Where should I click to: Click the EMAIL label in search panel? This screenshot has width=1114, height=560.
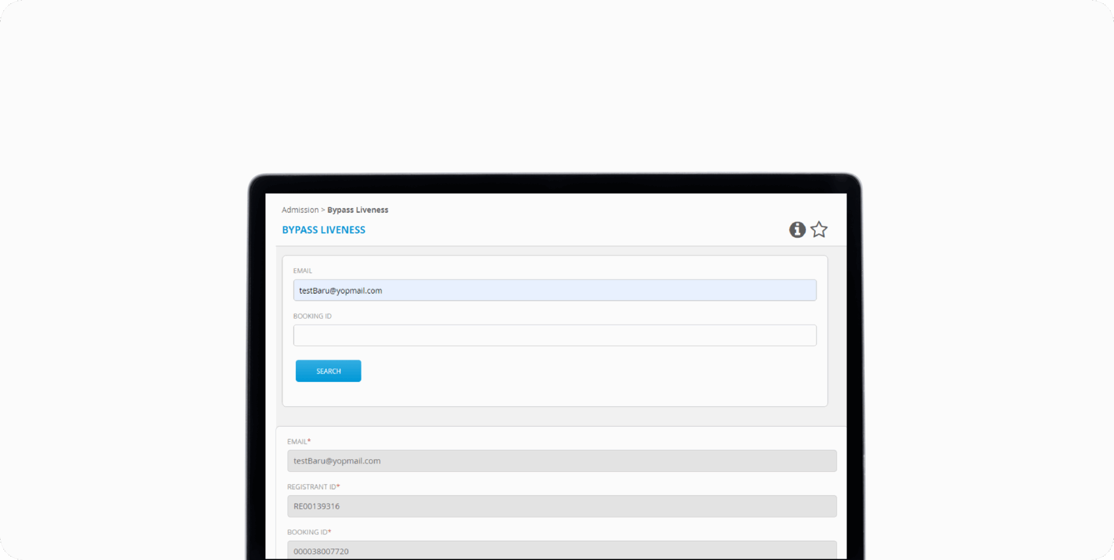(x=302, y=271)
